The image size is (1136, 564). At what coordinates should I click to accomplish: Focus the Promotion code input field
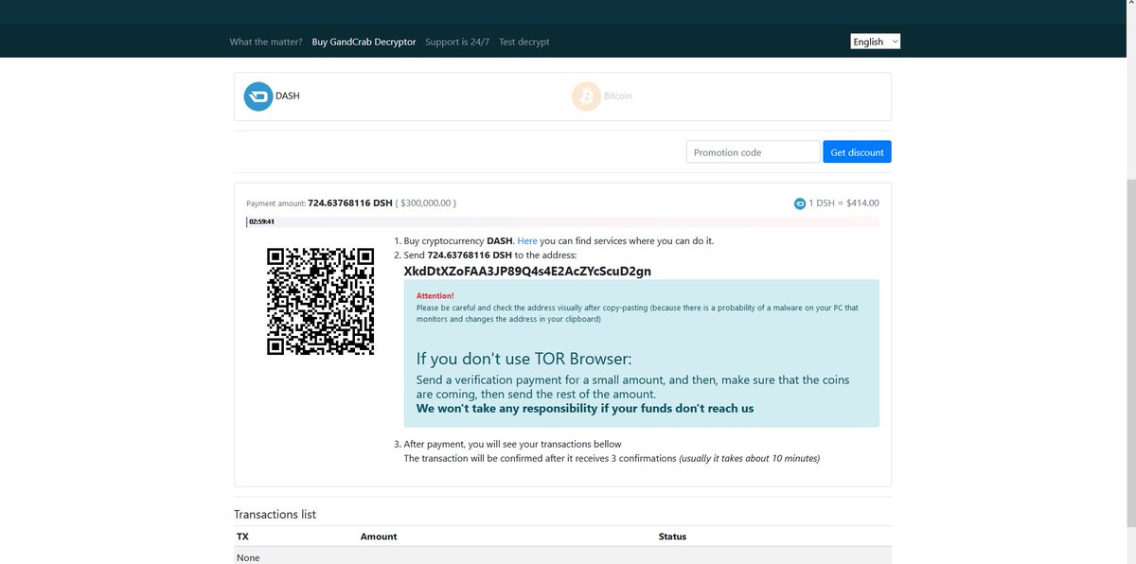click(754, 152)
